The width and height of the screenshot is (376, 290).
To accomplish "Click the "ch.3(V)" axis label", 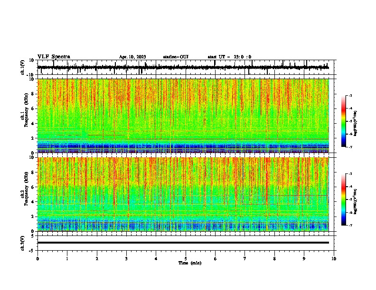I will [x=22, y=244].
